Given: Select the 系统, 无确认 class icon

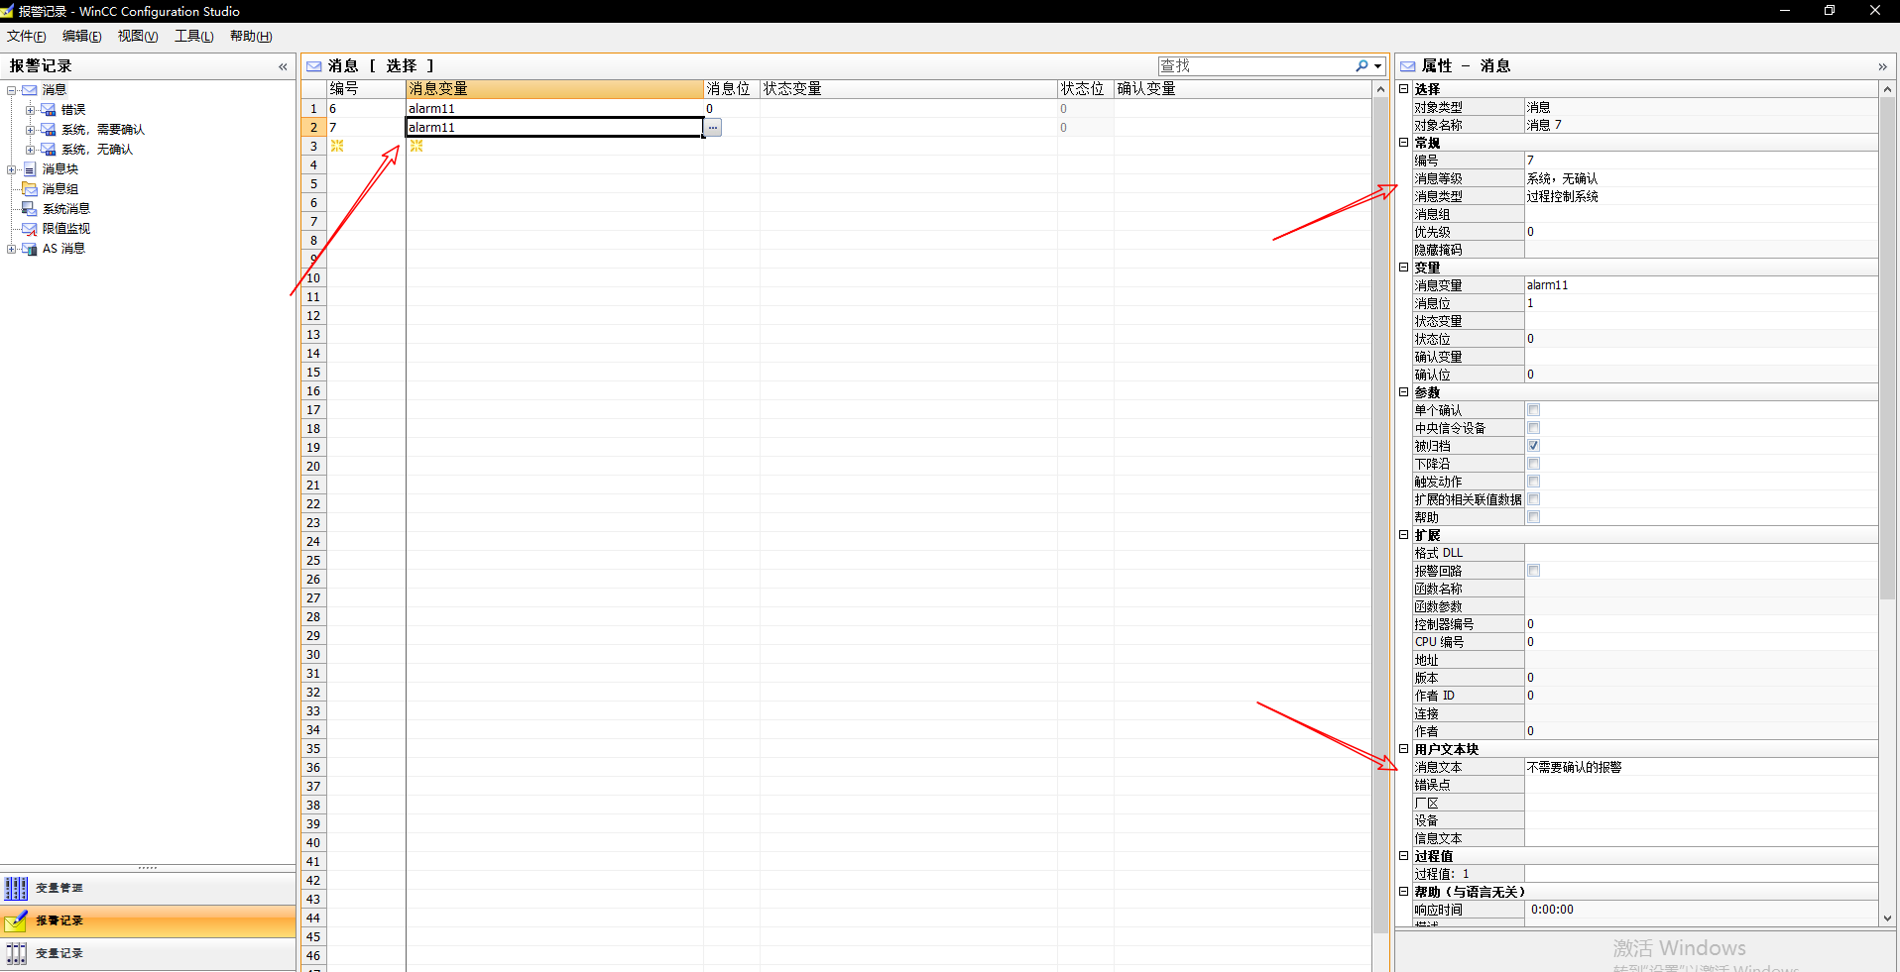Looking at the screenshot, I should (49, 150).
